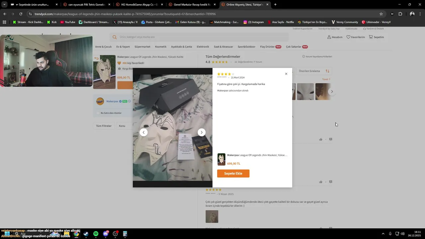Reload the current page
The width and height of the screenshot is (425, 239).
pos(21,14)
